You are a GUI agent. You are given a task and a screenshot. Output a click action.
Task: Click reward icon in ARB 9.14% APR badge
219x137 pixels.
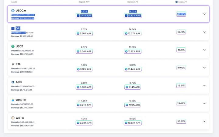tap(127, 87)
